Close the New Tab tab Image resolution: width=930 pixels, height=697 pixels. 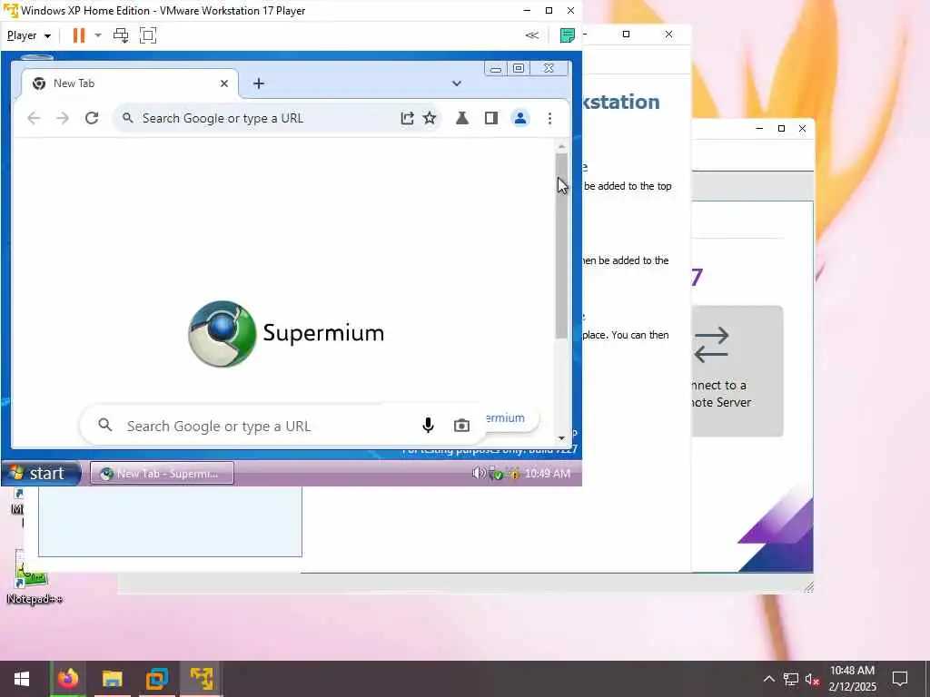tap(224, 83)
